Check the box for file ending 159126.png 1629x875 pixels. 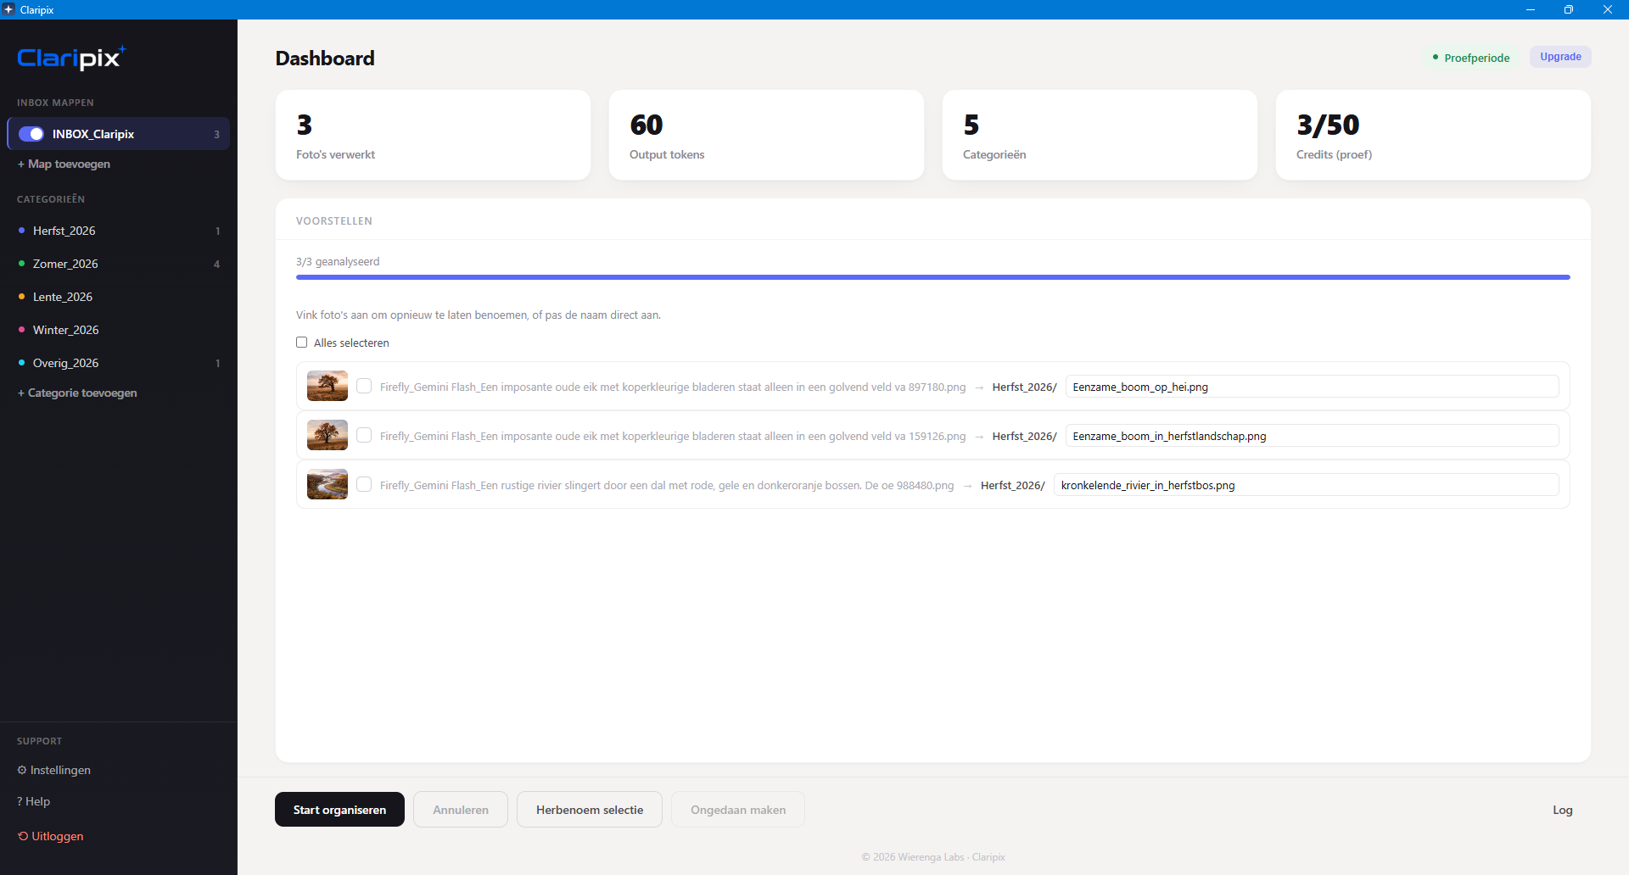(x=364, y=435)
